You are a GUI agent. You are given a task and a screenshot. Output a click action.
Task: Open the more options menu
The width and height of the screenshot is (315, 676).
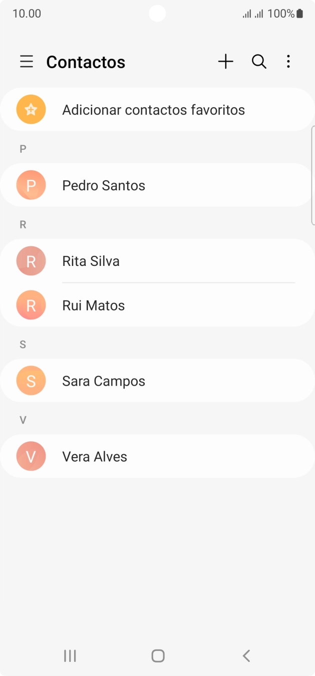click(288, 62)
